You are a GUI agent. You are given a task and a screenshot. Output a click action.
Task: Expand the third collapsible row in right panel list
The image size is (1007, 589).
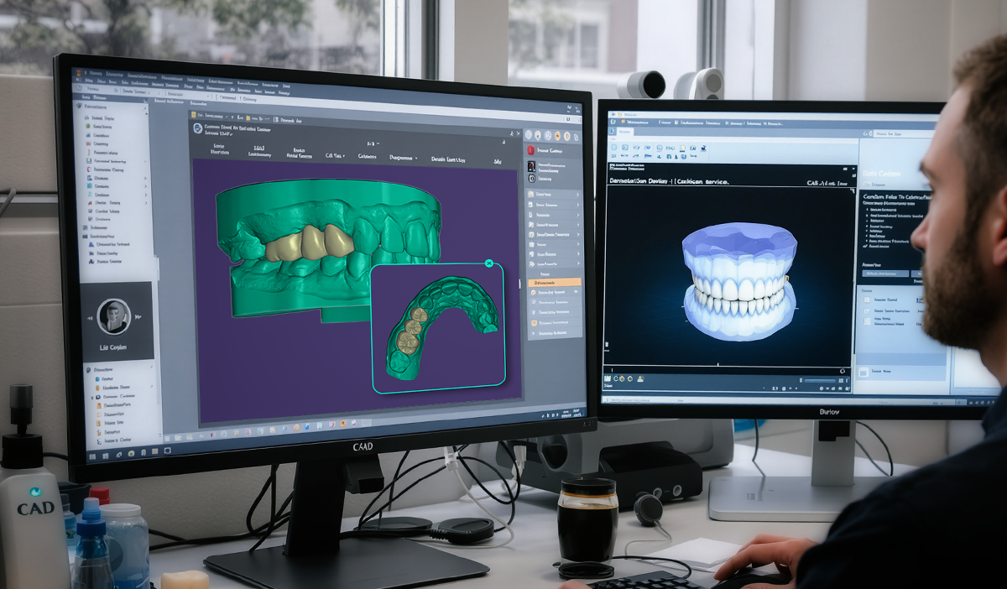[554, 215]
